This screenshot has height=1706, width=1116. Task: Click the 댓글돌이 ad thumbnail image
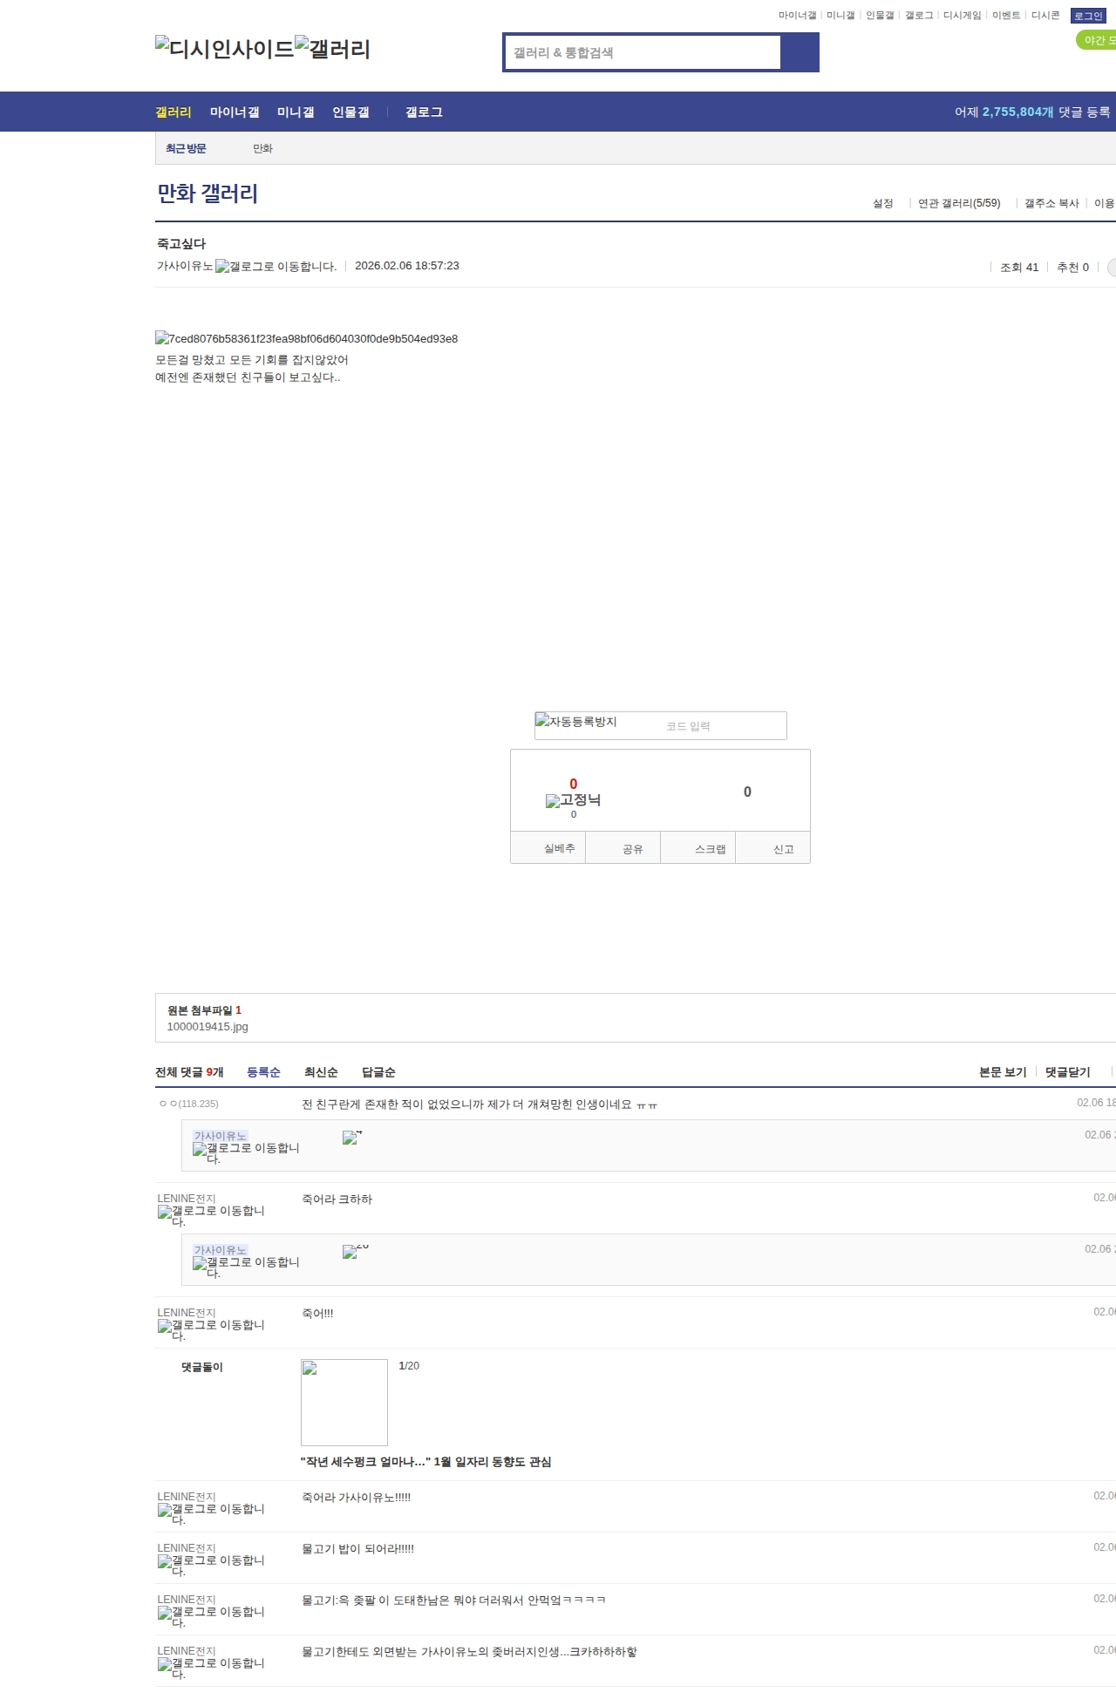[x=344, y=1403]
